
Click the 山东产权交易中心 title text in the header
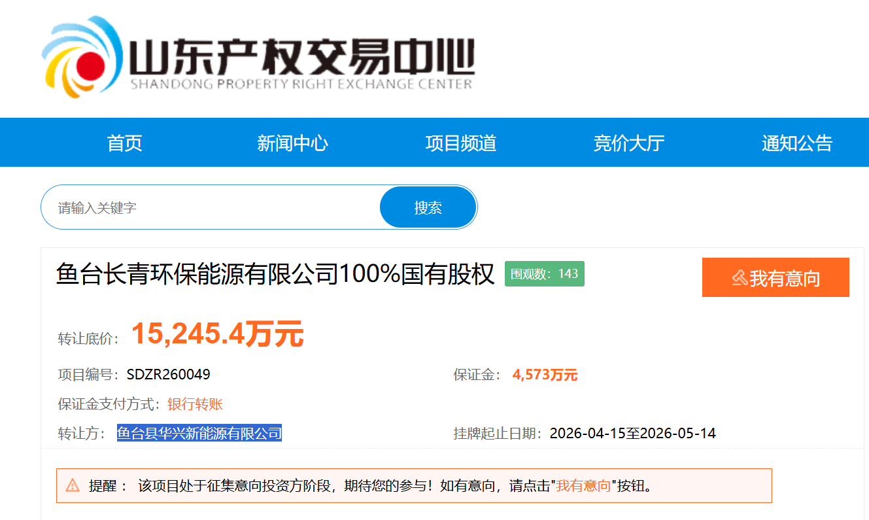tap(301, 59)
